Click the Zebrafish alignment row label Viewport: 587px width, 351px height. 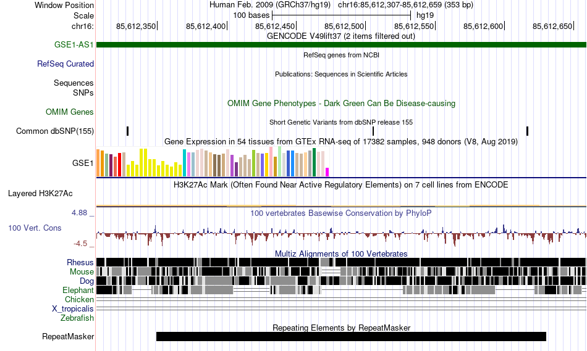coord(77,318)
